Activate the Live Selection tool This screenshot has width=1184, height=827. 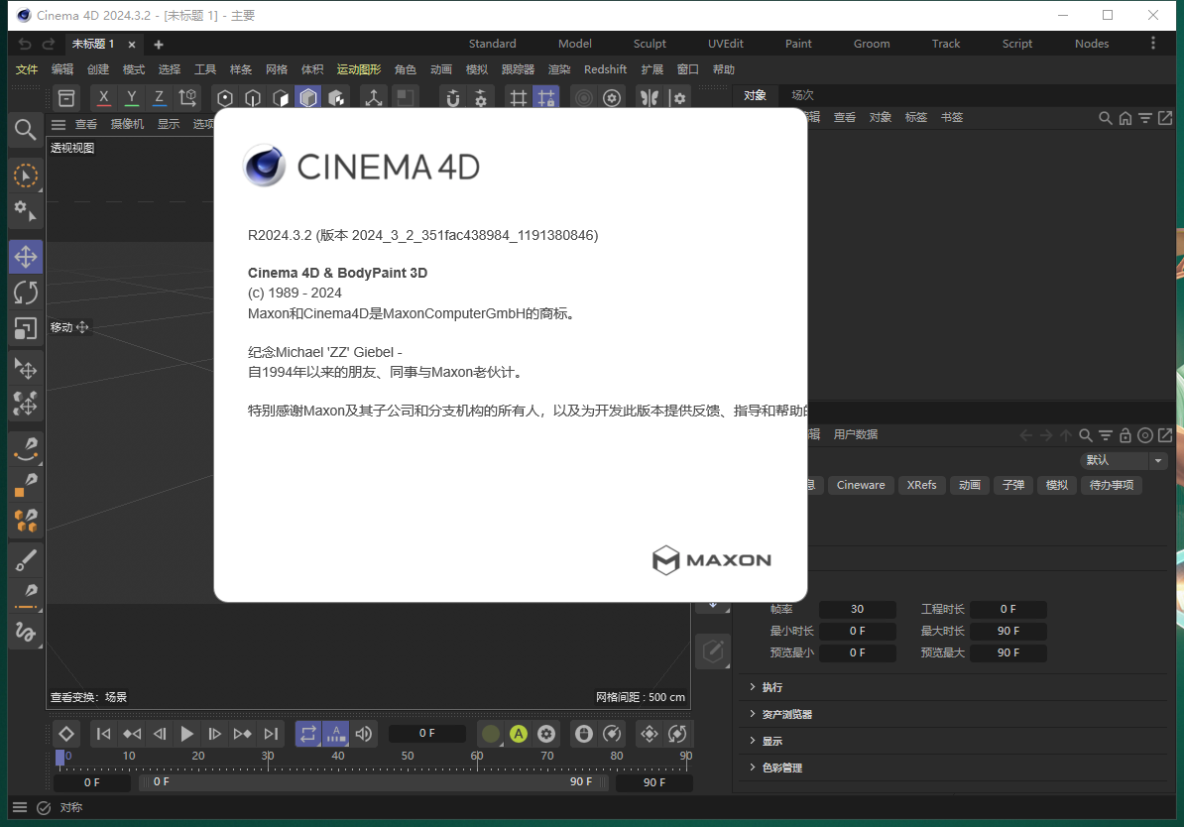pyautogui.click(x=26, y=176)
